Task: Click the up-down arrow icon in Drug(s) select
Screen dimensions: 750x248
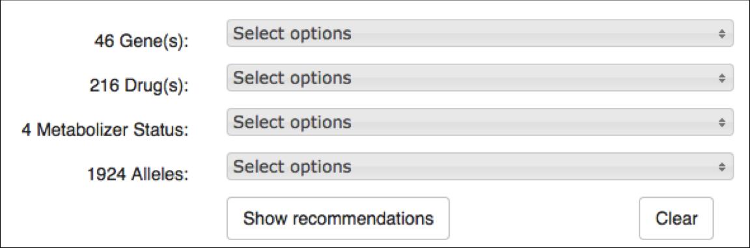Action: pos(722,77)
